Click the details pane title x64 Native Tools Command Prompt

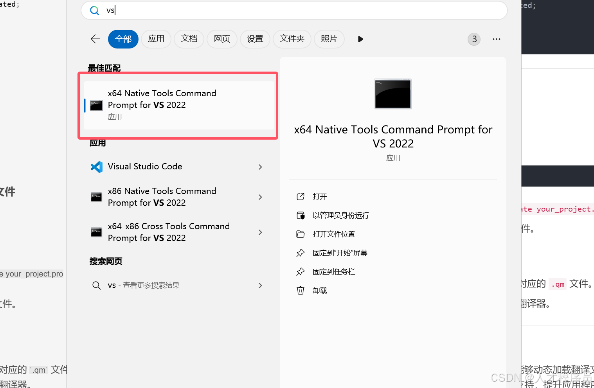click(393, 136)
